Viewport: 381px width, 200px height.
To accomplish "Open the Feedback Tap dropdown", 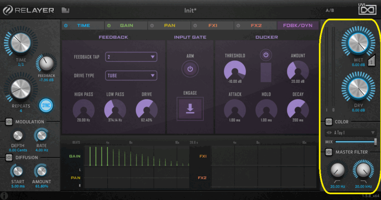I will 131,57.
